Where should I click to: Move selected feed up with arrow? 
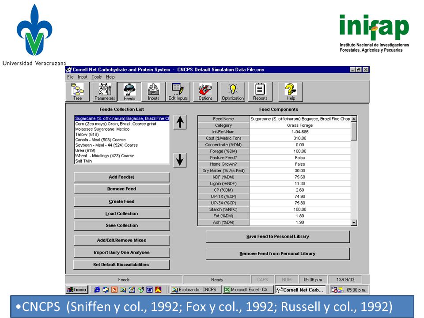(180, 122)
